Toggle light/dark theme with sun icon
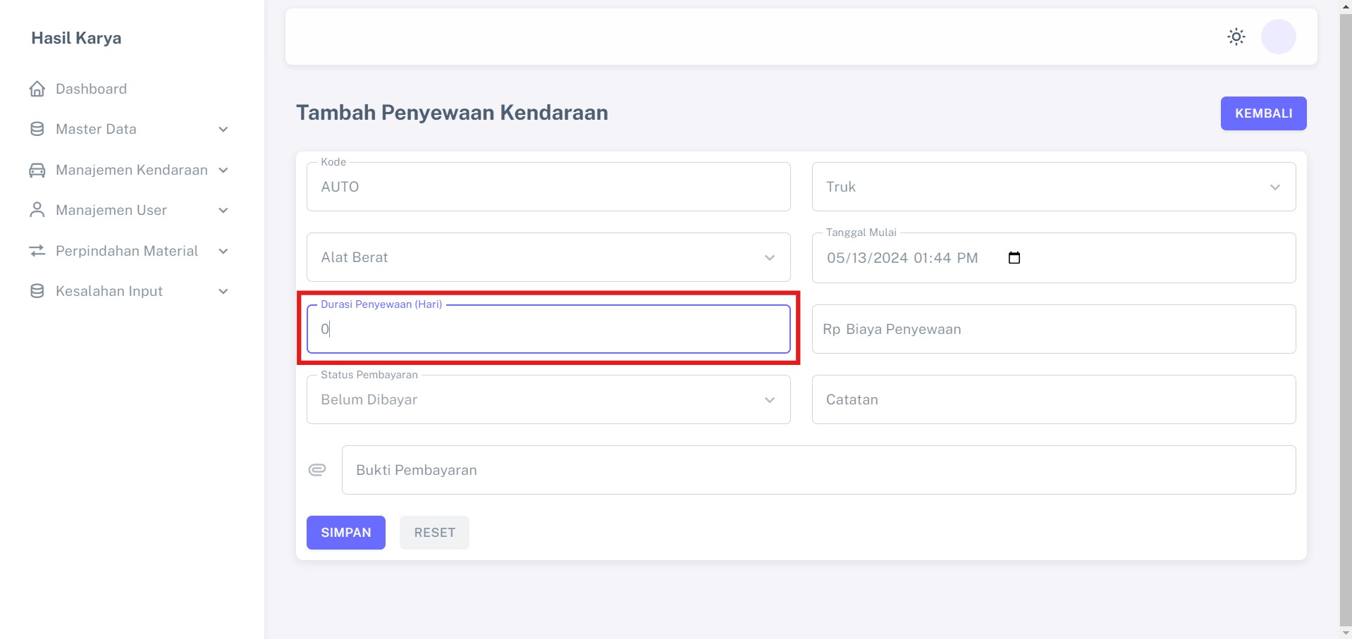The image size is (1352, 639). tap(1236, 37)
